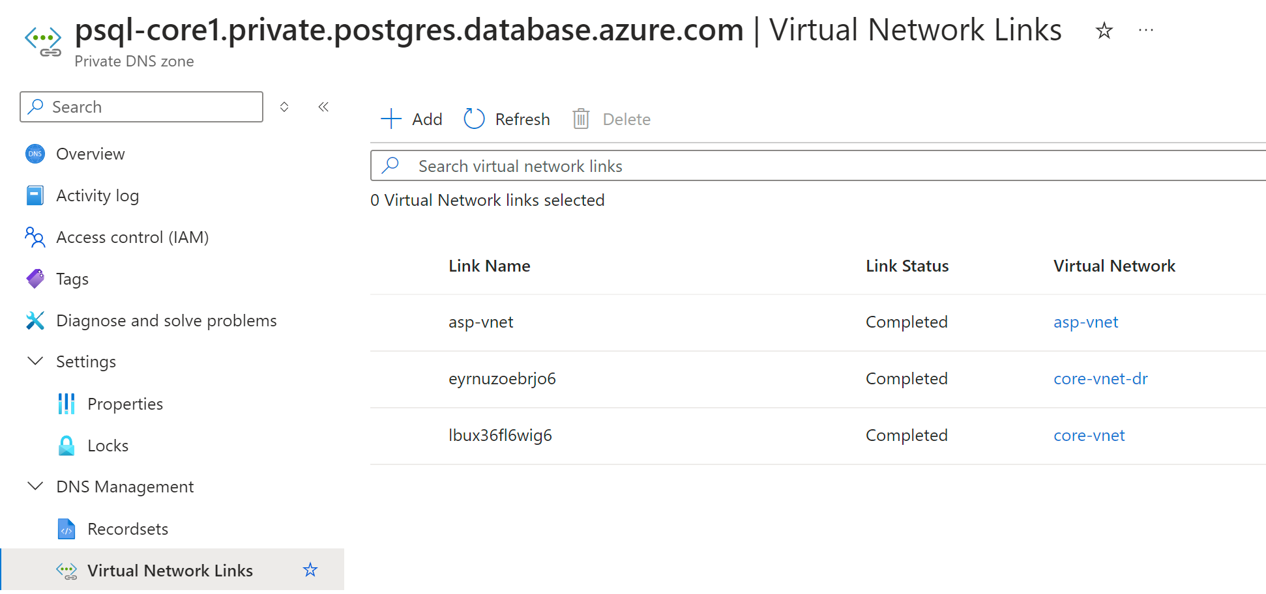Open the Overview page
This screenshot has width=1266, height=594.
click(x=91, y=154)
